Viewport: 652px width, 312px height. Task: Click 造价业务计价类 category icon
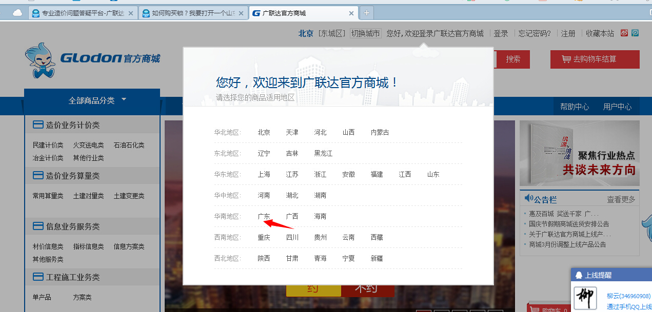point(38,125)
